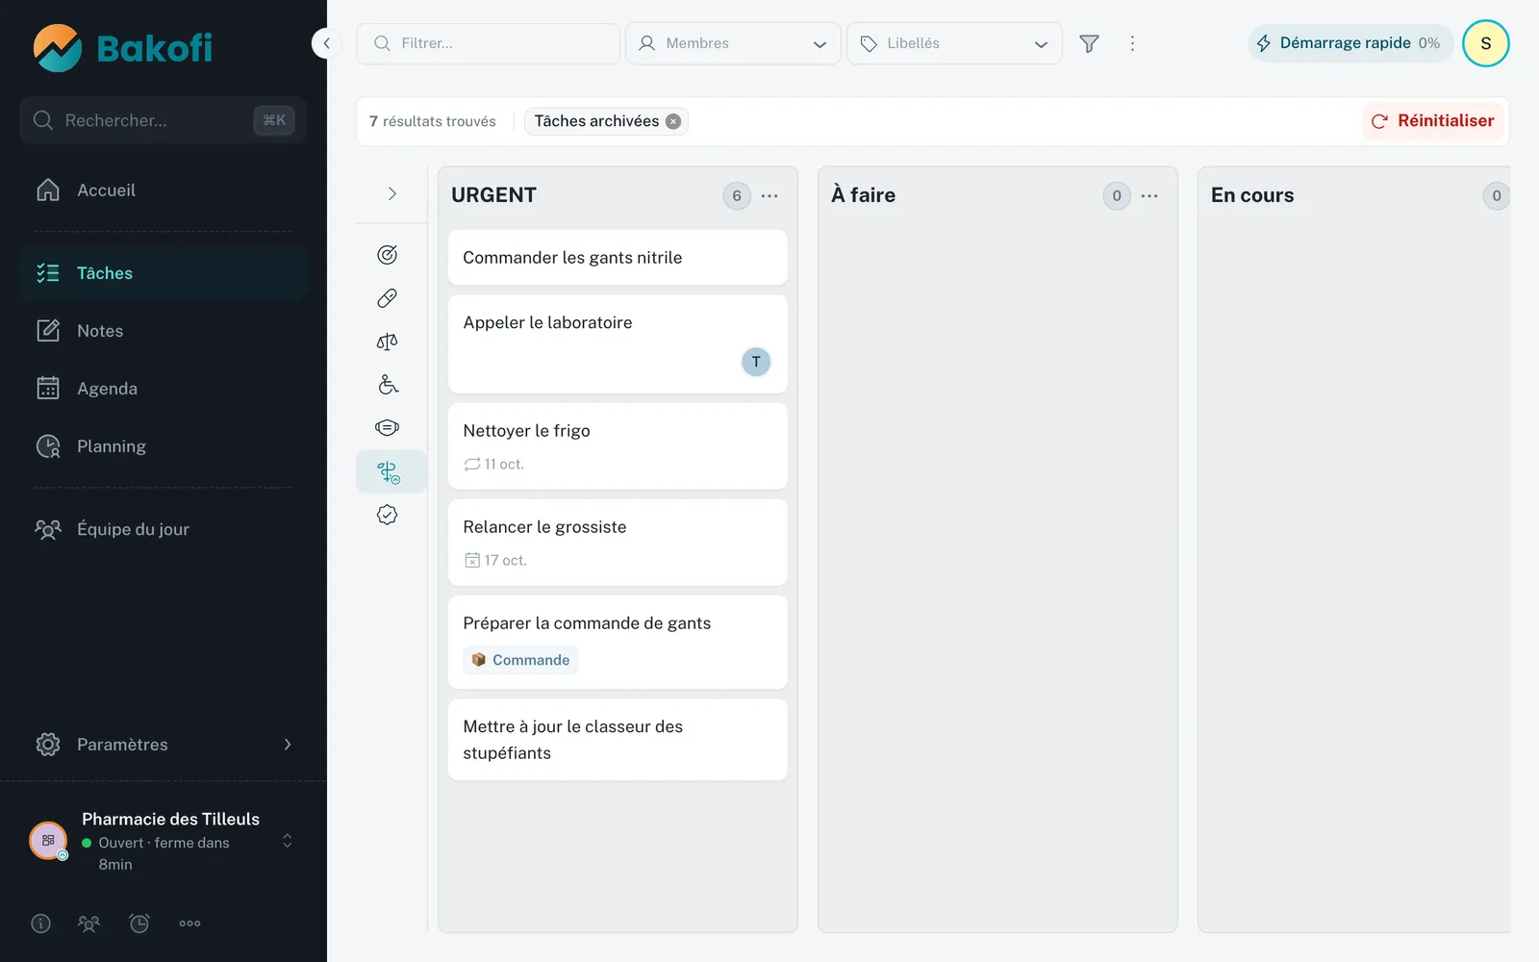Open Agenda in the sidebar
The height and width of the screenshot is (962, 1539).
tap(164, 389)
